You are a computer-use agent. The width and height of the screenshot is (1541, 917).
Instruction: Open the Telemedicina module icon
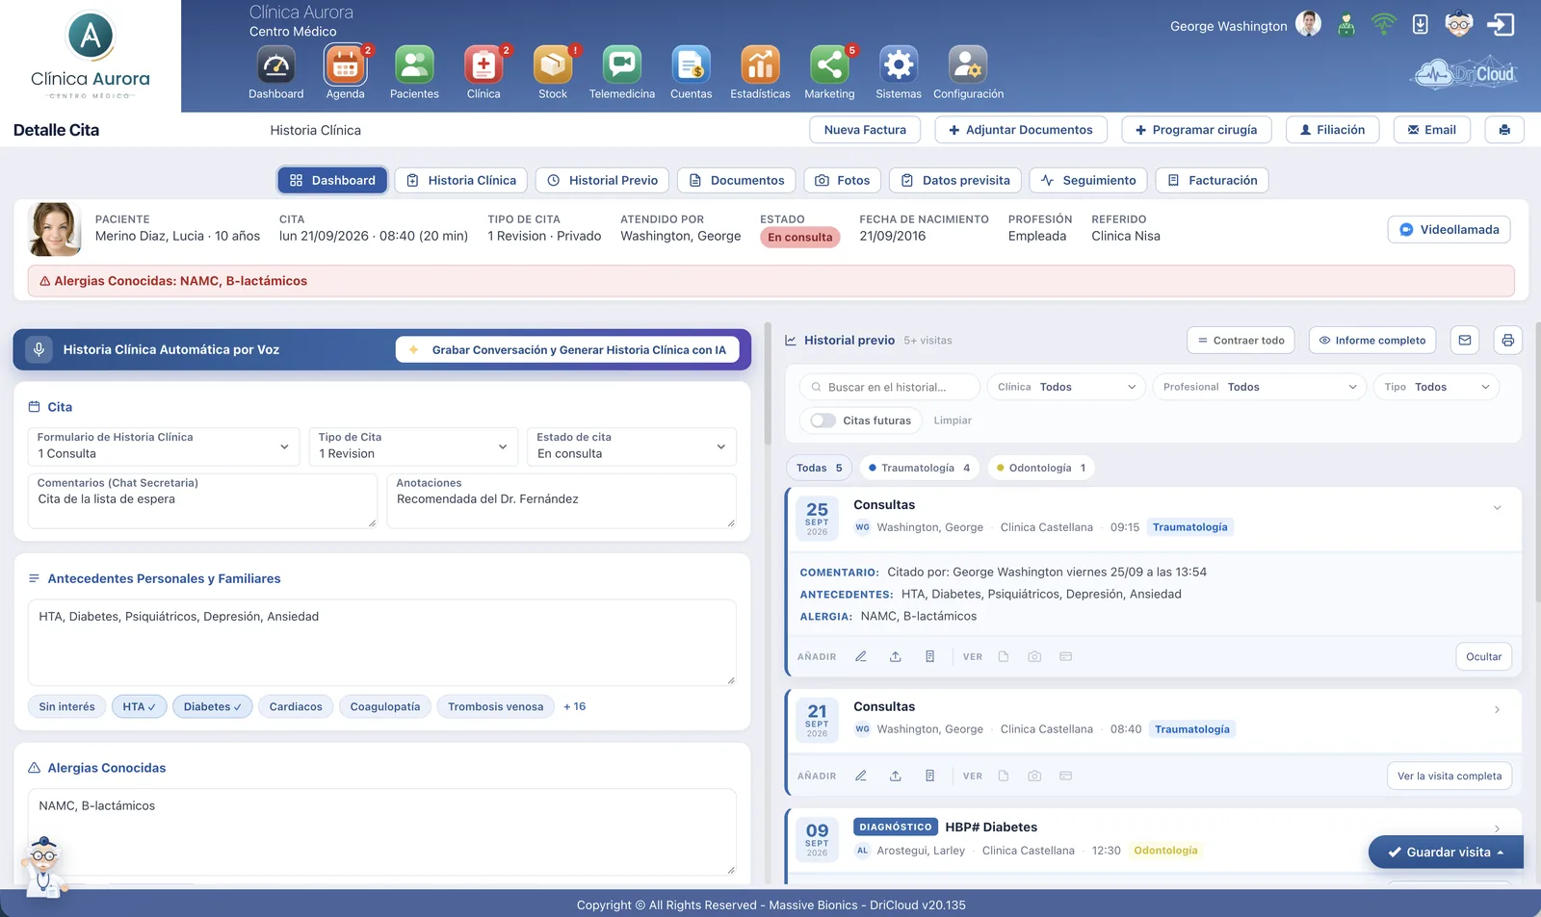click(x=622, y=65)
